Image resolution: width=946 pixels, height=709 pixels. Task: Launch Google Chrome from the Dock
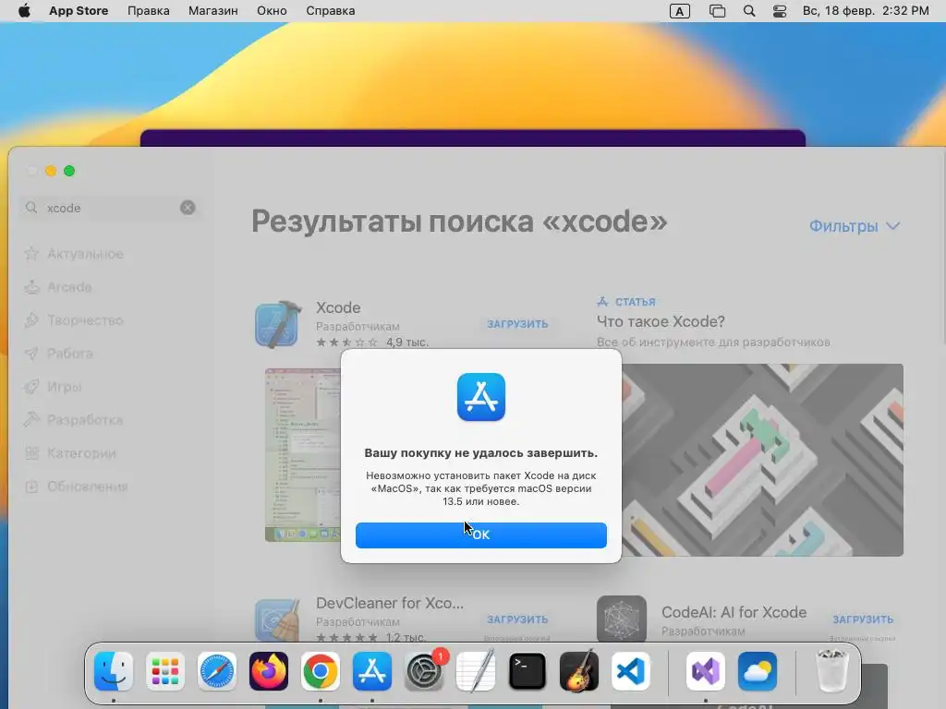pyautogui.click(x=321, y=671)
